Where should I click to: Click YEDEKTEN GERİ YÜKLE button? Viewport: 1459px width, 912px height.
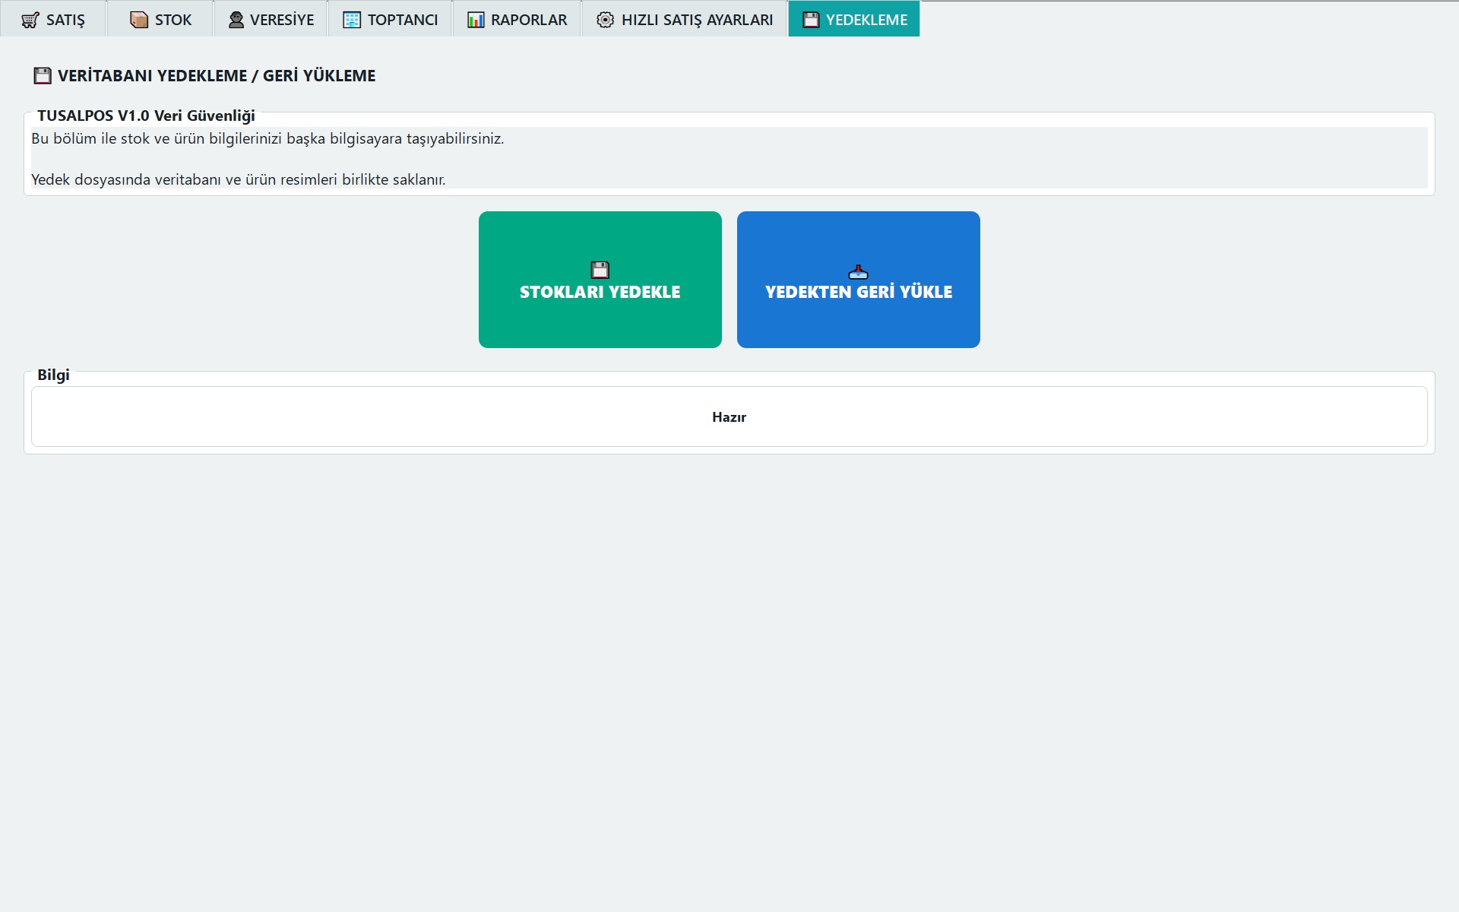coord(859,280)
